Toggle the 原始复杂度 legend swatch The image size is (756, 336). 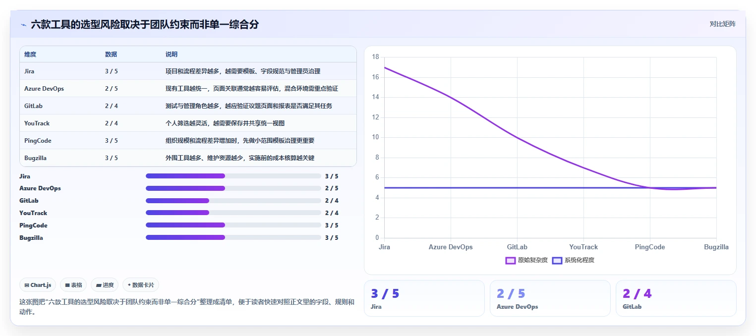coord(511,260)
